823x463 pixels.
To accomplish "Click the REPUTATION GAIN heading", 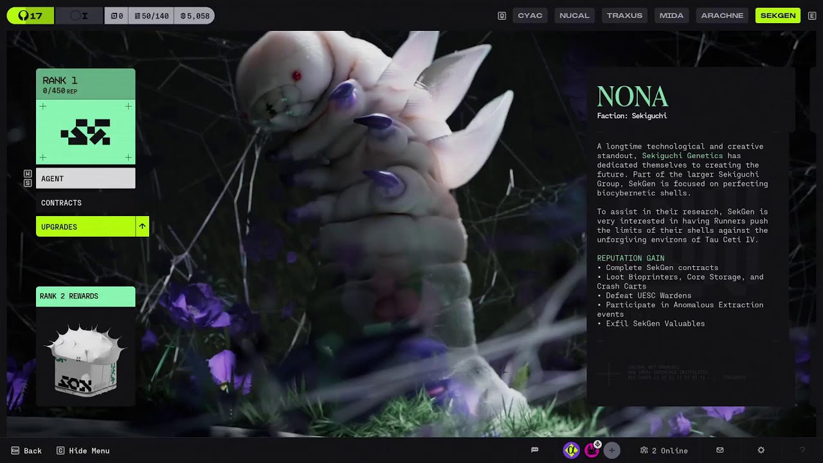I will click(x=631, y=259).
